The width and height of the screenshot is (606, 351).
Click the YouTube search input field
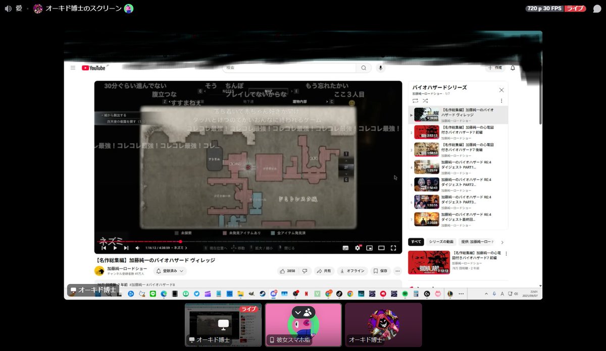(289, 68)
